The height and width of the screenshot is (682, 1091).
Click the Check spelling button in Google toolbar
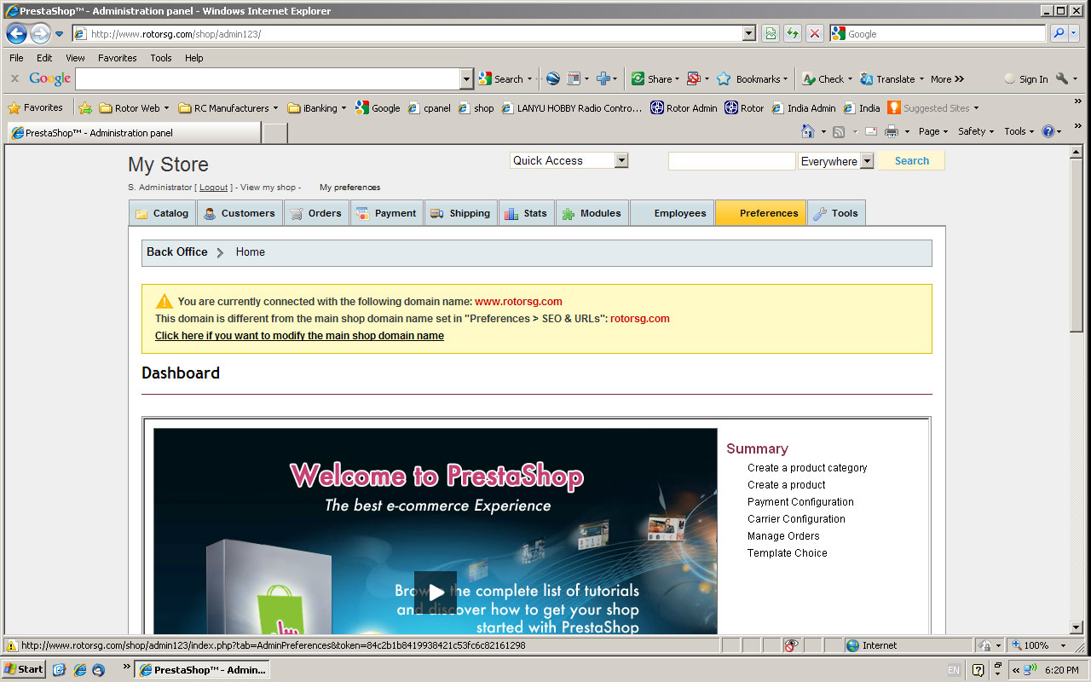click(823, 78)
